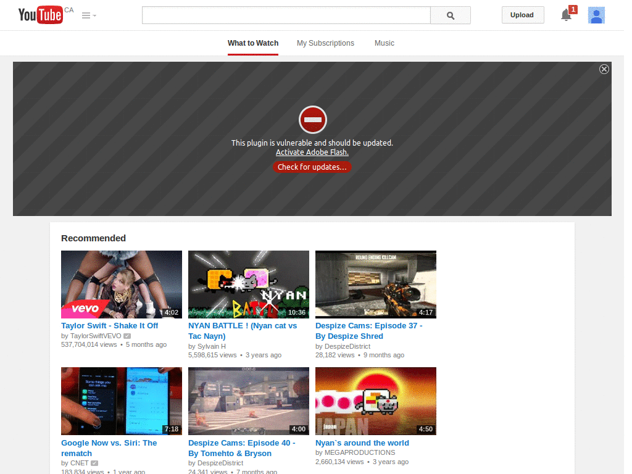Open Nyan's around the world thumbnail
The width and height of the screenshot is (632, 474).
[x=376, y=401]
